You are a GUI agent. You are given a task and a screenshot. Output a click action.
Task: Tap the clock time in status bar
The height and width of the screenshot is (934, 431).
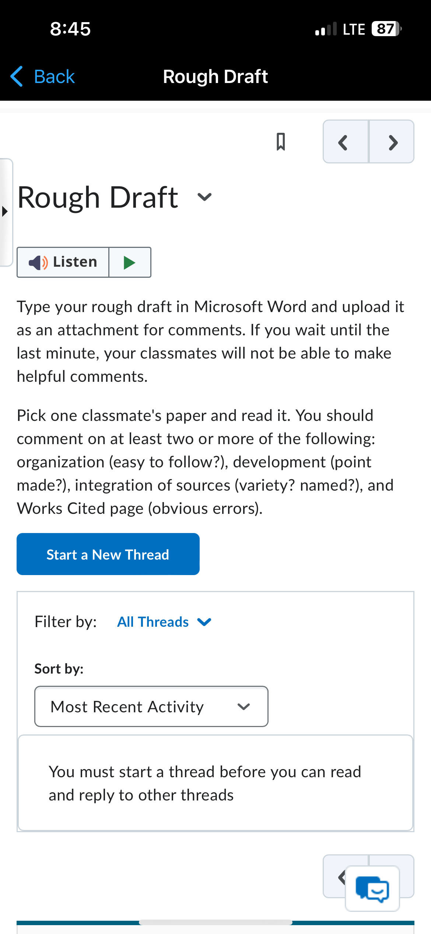tap(70, 29)
